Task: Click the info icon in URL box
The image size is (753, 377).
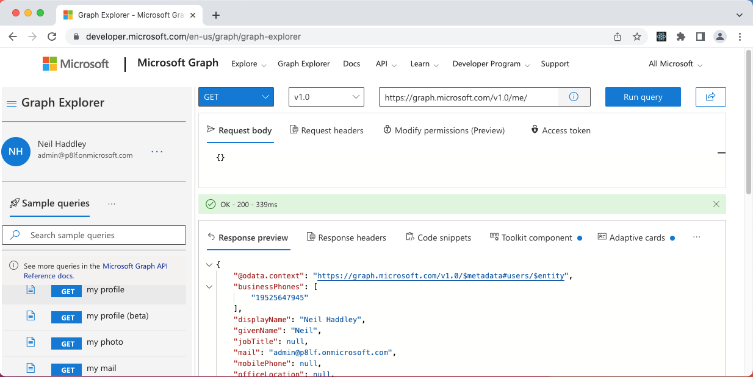Action: point(574,97)
